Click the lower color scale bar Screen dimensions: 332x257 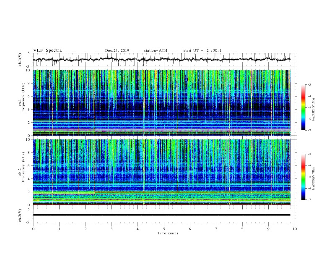click(x=303, y=177)
